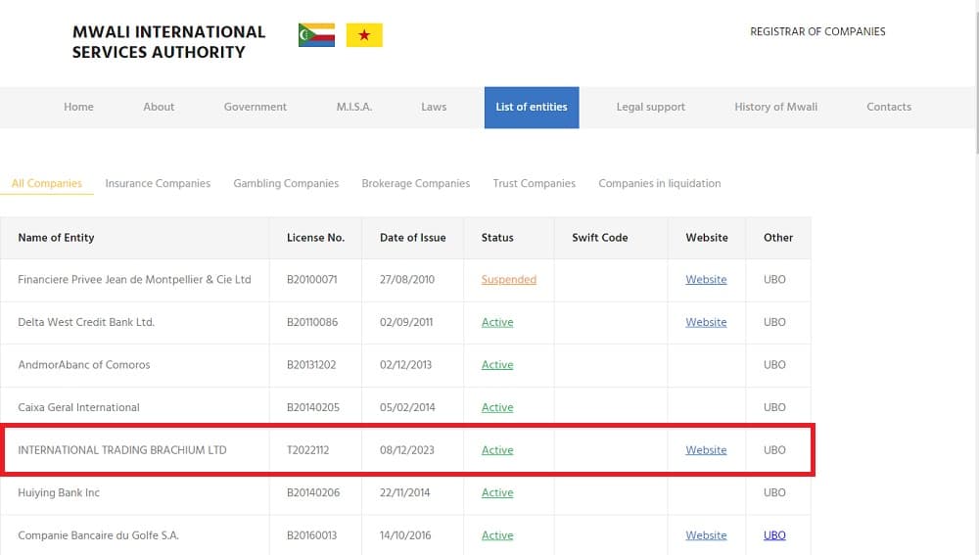Image resolution: width=979 pixels, height=555 pixels.
Task: Click UBO in the Delta West Credit Bank row
Action: (x=774, y=322)
